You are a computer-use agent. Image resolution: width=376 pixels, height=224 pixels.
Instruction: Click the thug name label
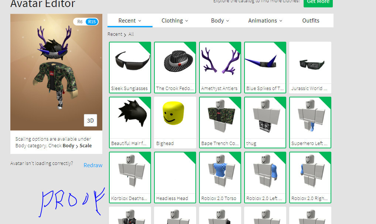pyautogui.click(x=251, y=144)
